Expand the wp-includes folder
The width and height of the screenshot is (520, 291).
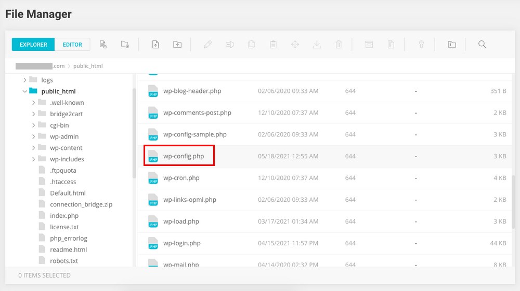pyautogui.click(x=33, y=159)
